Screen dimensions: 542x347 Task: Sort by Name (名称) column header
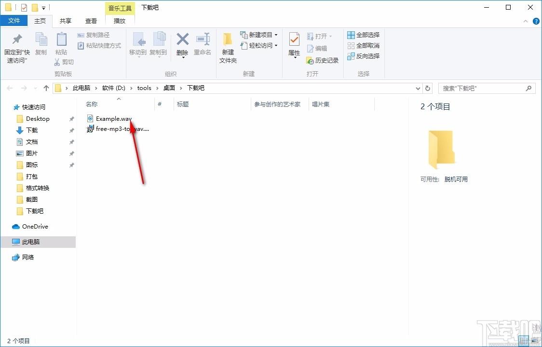coord(92,104)
